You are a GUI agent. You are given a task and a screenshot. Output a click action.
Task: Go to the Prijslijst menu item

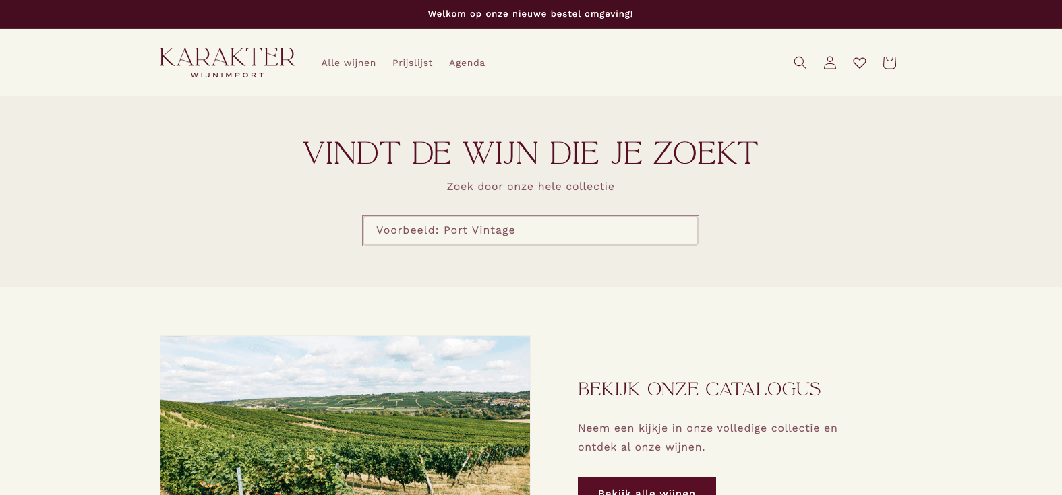413,63
